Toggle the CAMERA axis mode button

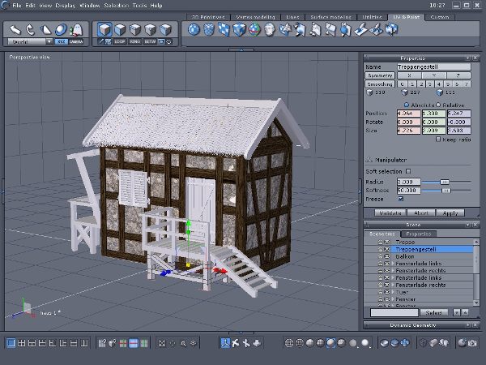[76, 41]
